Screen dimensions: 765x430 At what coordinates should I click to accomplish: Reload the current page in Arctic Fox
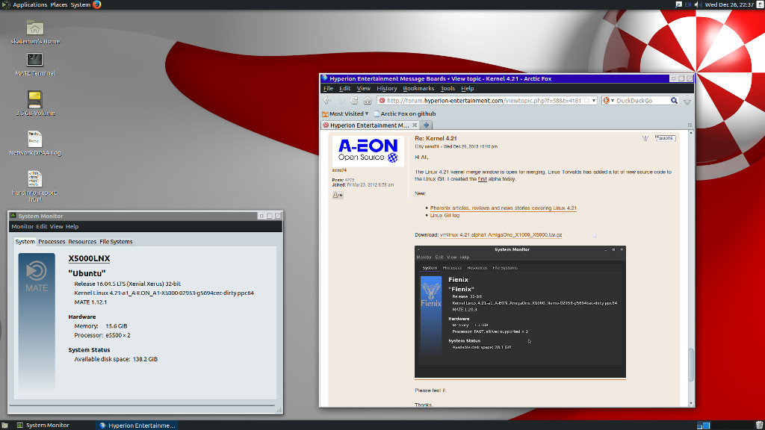click(354, 101)
